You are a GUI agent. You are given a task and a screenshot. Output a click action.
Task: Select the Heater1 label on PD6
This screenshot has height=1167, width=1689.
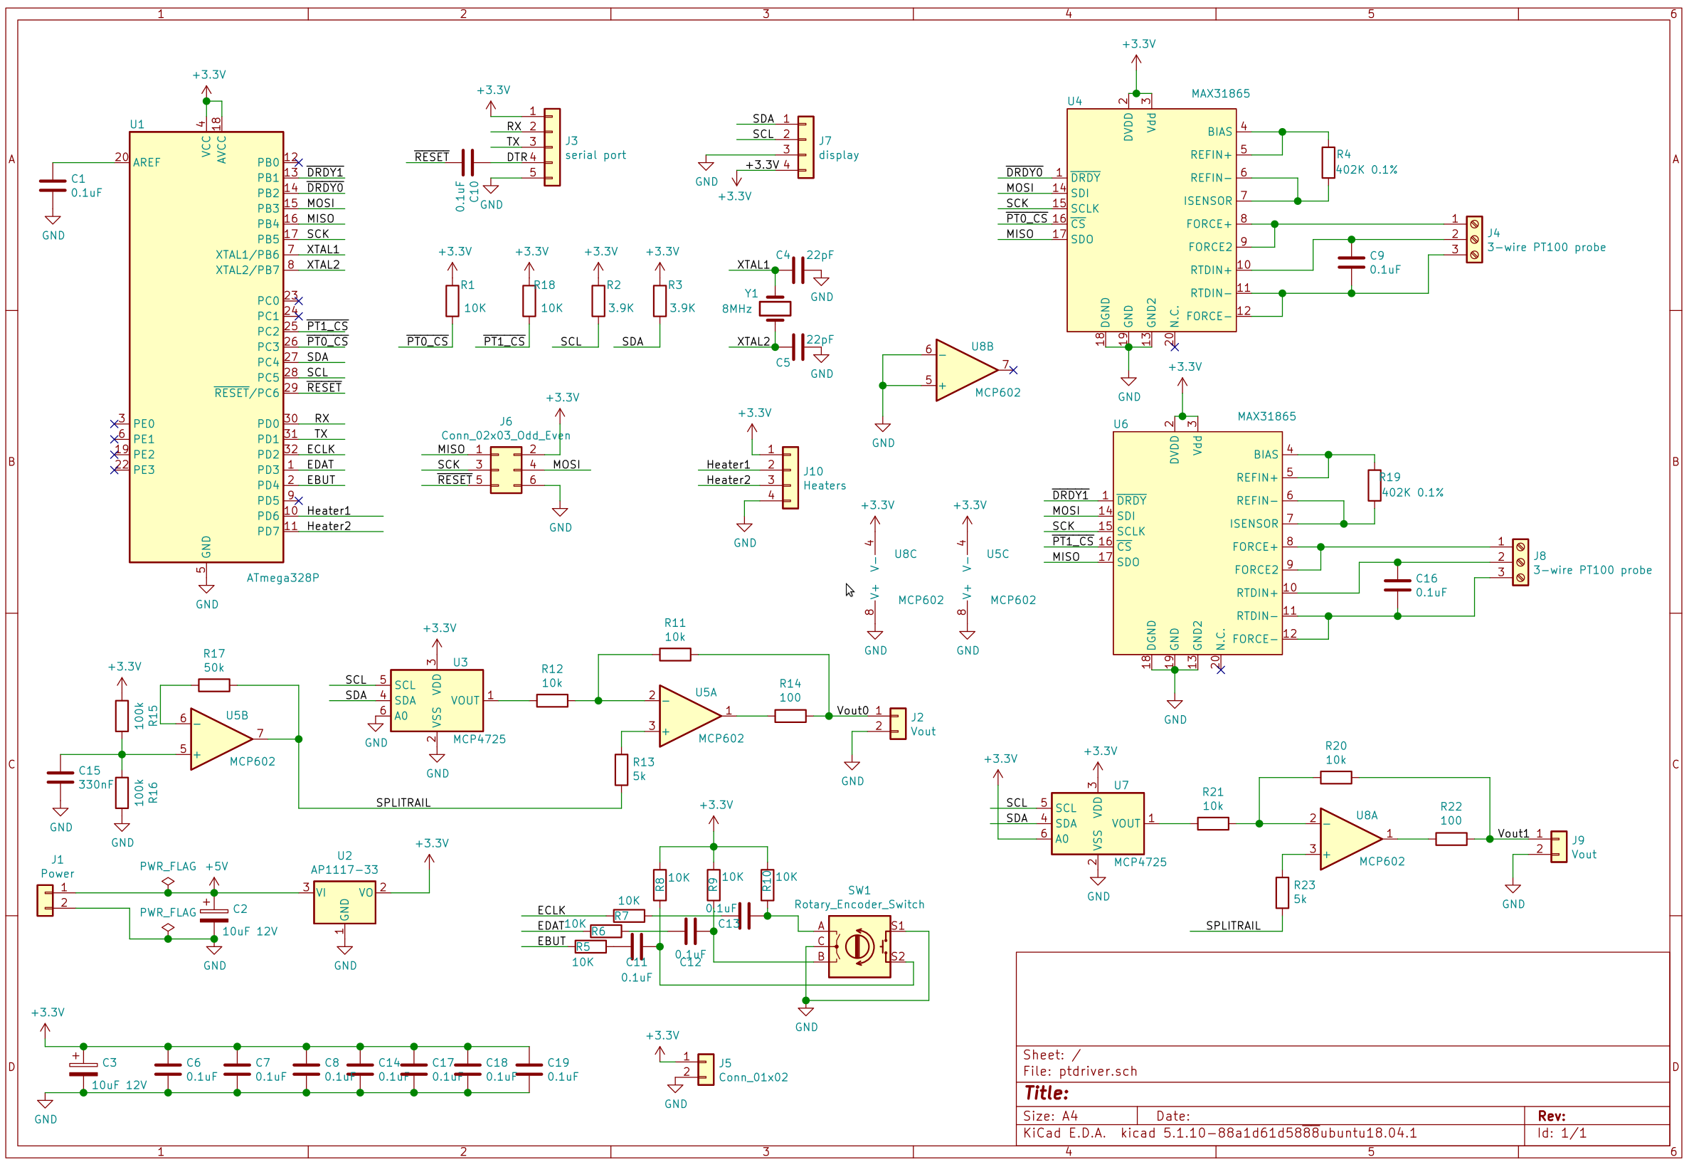tap(328, 510)
